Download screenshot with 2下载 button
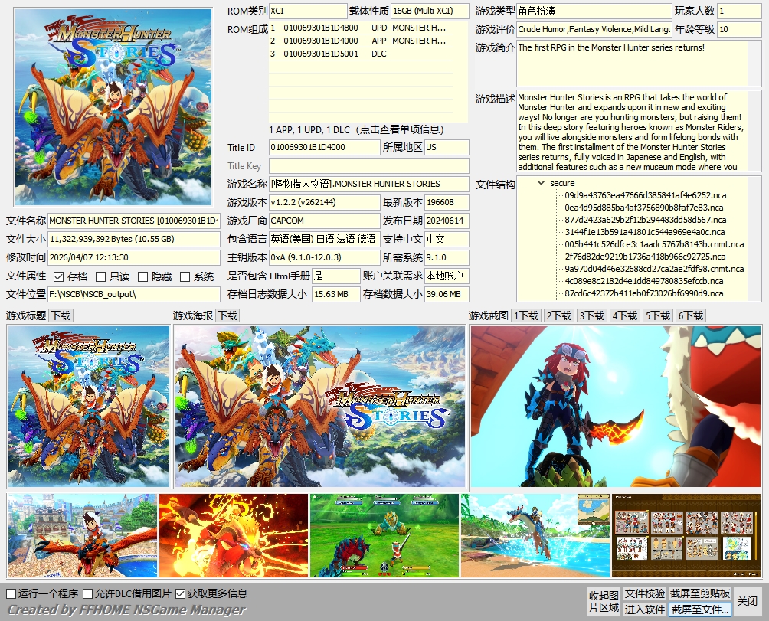The width and height of the screenshot is (769, 621). (x=558, y=315)
